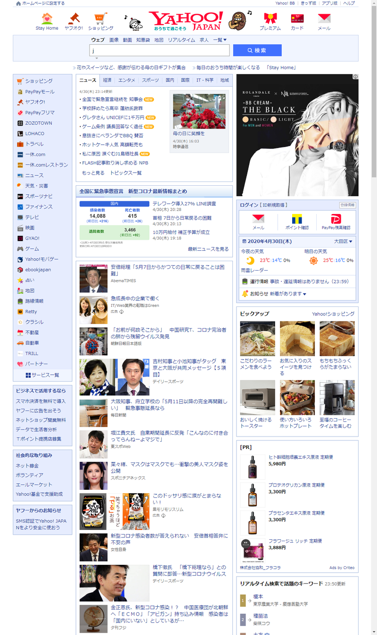This screenshot has width=377, height=635.
Task: Open the 至福のコーヒータイムを楽しむ coffee maker thumbnail
Action: click(x=337, y=397)
